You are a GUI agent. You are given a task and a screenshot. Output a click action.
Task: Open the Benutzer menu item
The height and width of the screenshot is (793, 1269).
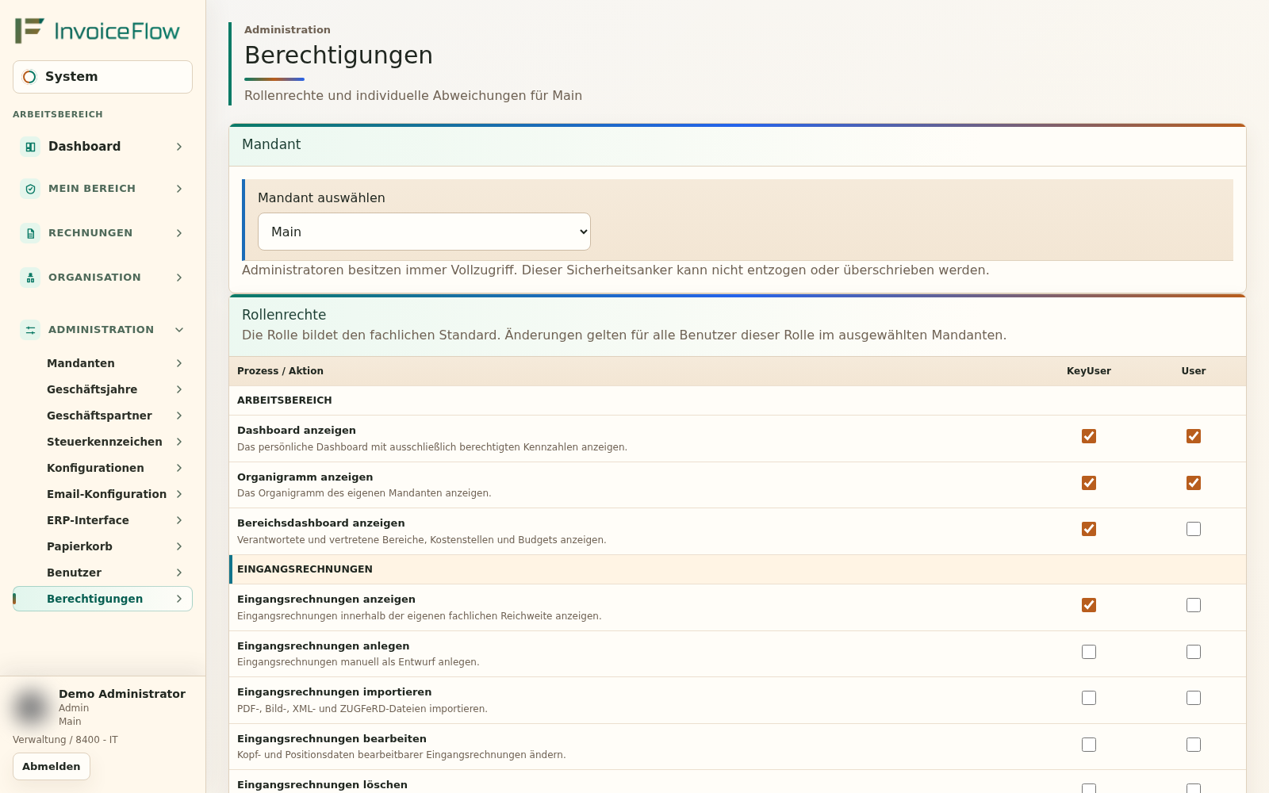(x=103, y=573)
